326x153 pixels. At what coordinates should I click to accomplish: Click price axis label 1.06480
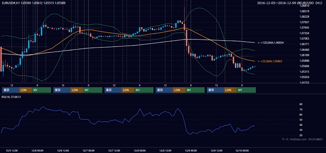pyautogui.click(x=304, y=50)
